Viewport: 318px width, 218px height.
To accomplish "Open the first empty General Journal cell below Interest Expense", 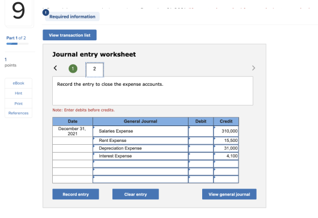I will tap(141, 164).
